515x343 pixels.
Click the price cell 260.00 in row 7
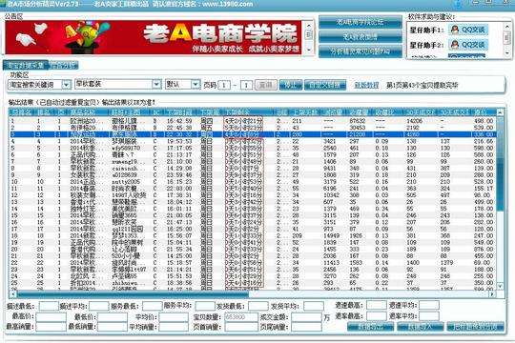[x=484, y=161]
